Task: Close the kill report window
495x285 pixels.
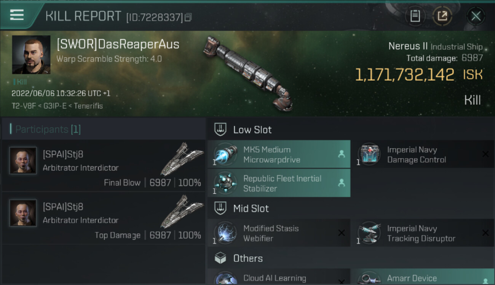Action: pyautogui.click(x=476, y=16)
